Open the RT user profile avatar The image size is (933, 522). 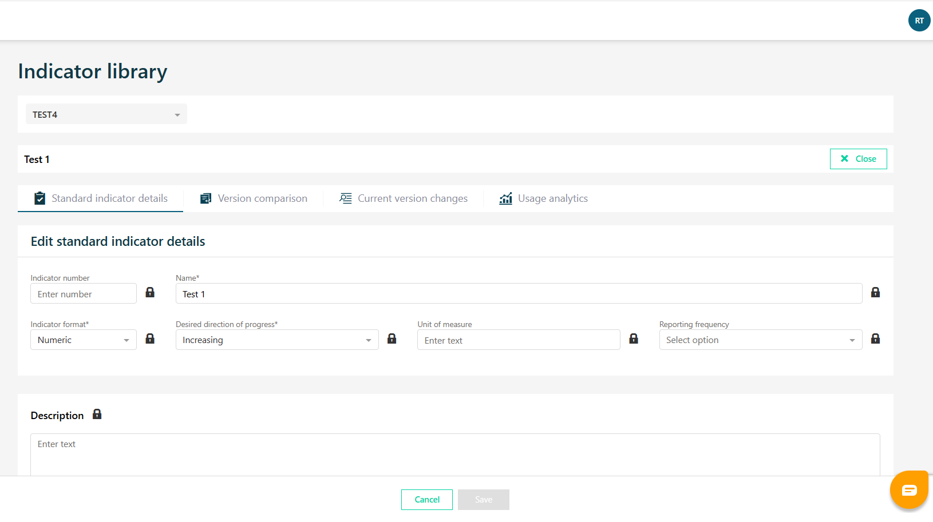pos(919,21)
